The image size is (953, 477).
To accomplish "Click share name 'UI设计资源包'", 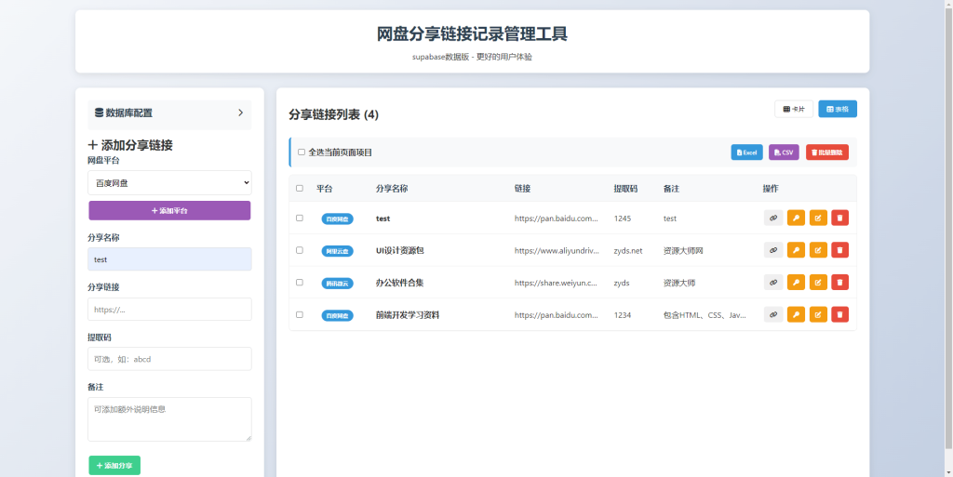I will pos(400,251).
